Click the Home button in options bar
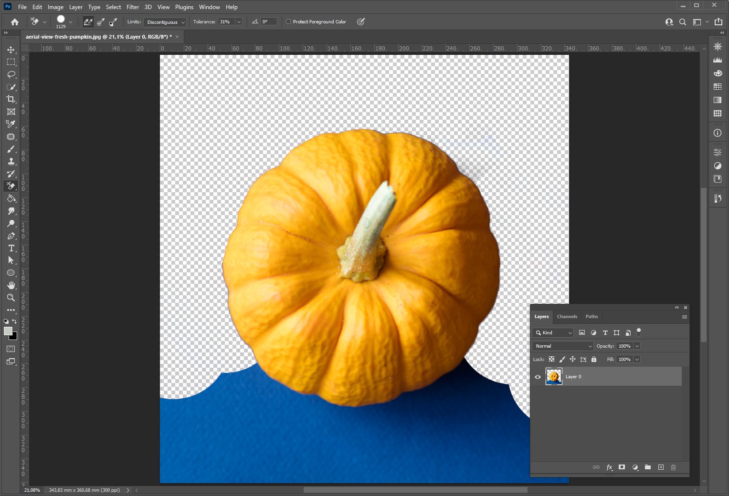The height and width of the screenshot is (496, 729). pos(15,22)
